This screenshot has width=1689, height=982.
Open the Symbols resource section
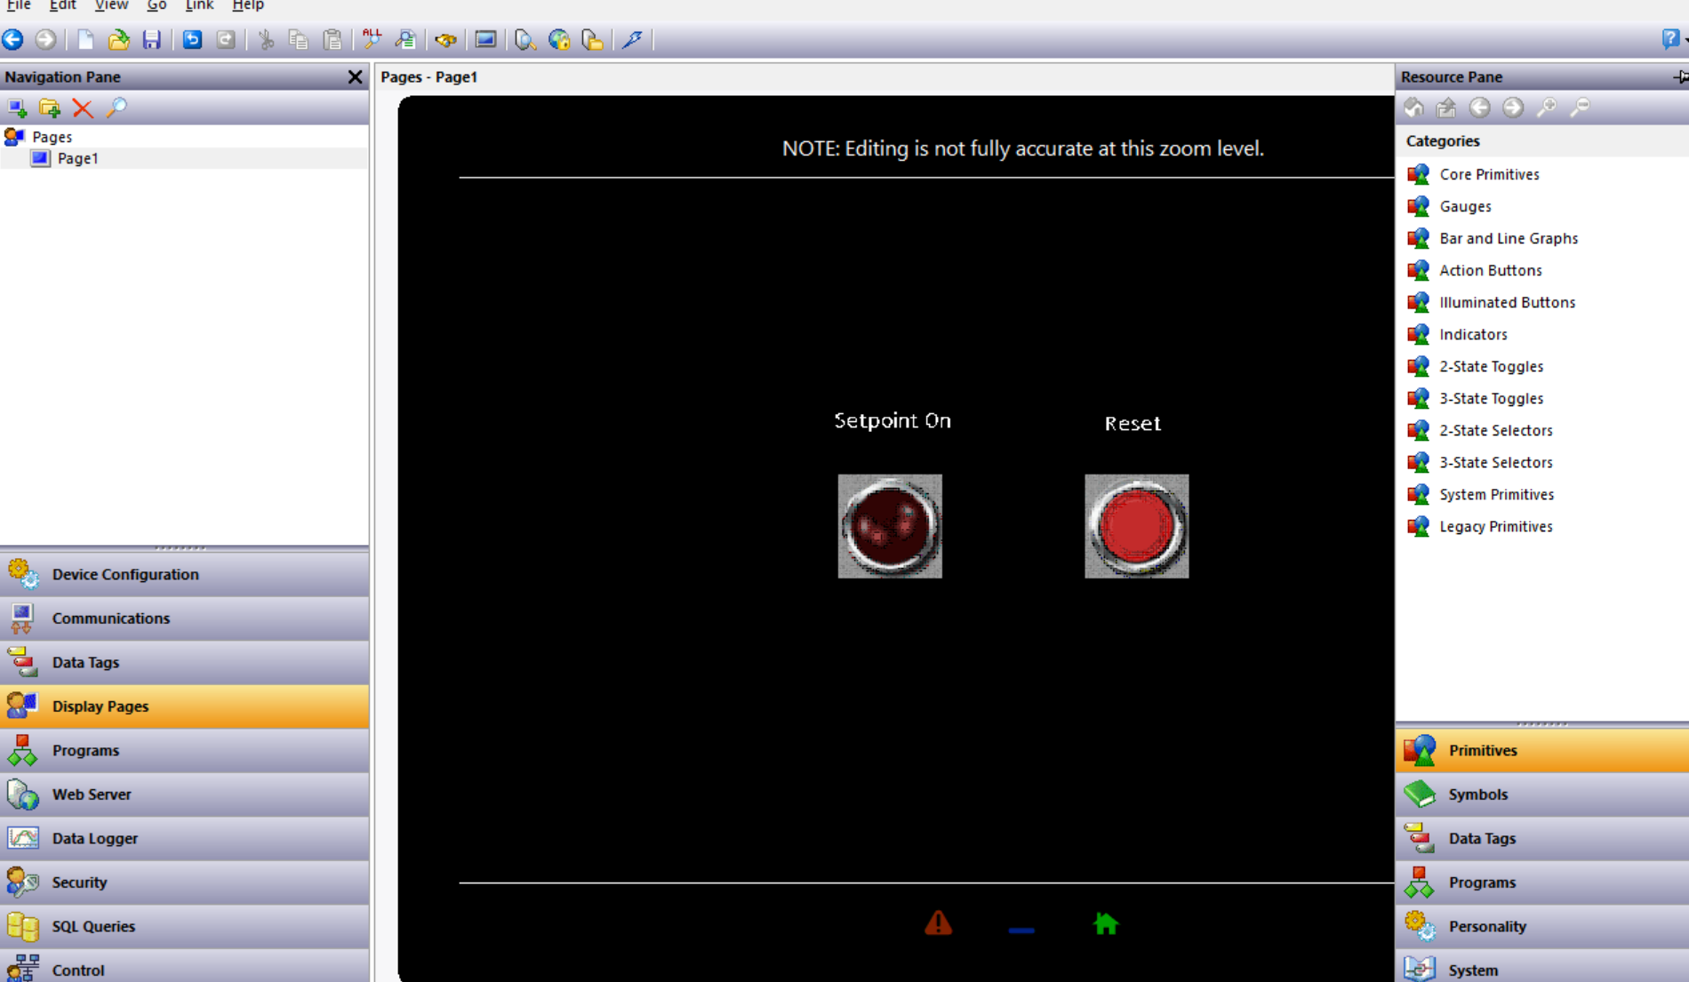pyautogui.click(x=1477, y=794)
